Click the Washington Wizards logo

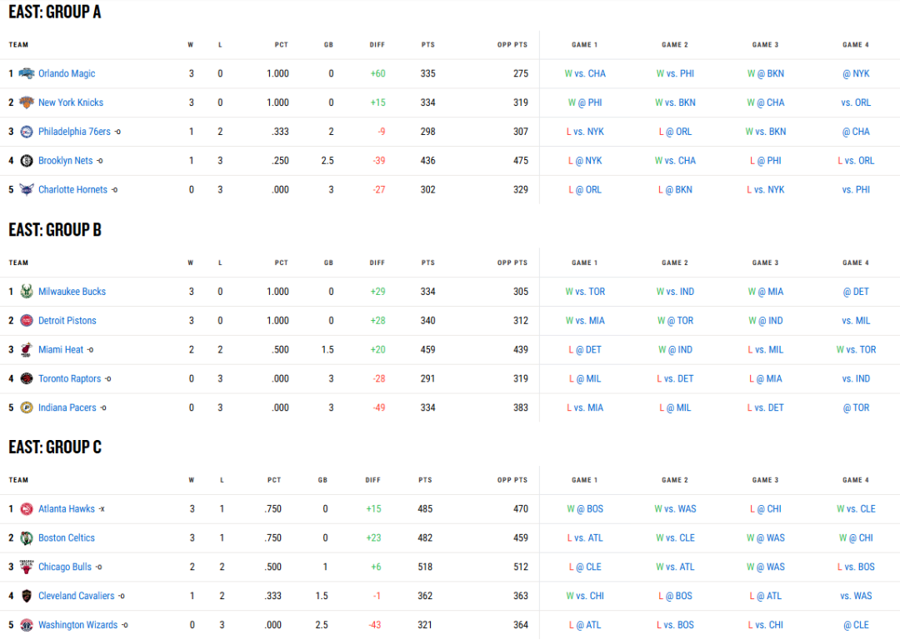(27, 625)
